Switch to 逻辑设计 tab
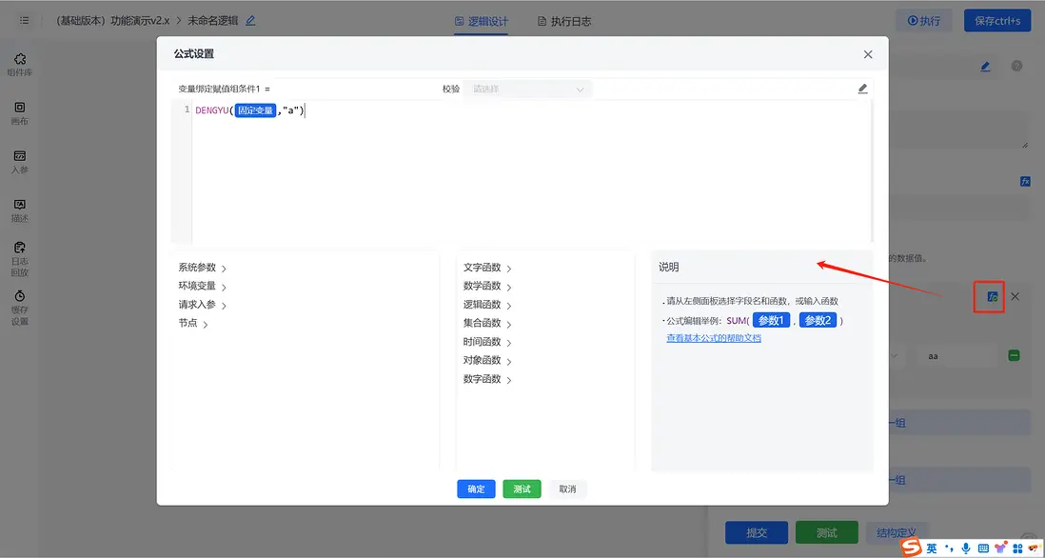 pyautogui.click(x=482, y=21)
